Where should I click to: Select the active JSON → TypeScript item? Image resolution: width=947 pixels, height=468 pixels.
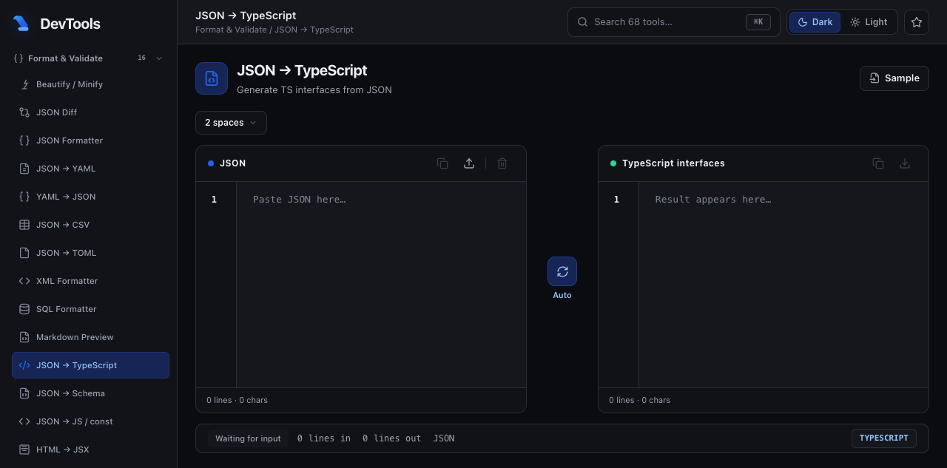[90, 365]
